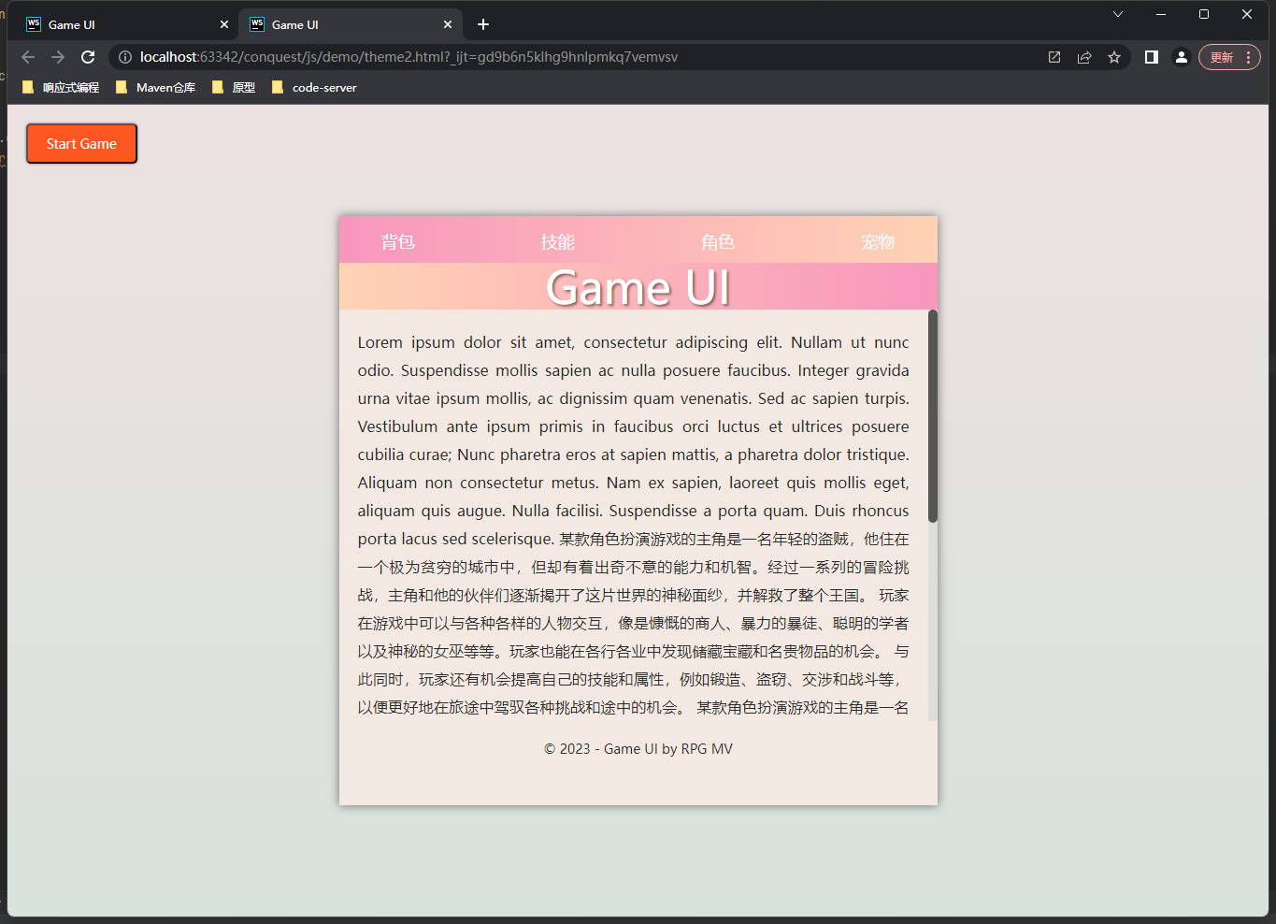1276x924 pixels.
Task: Select the 宠物 menu item
Action: (x=878, y=242)
